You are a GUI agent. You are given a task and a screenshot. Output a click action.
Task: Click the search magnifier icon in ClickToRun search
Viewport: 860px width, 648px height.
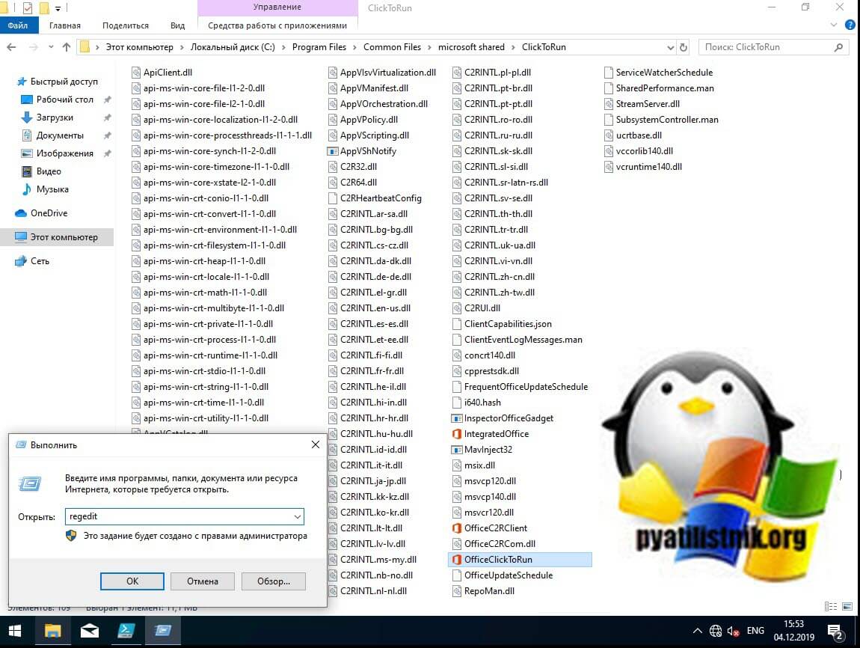(x=838, y=47)
